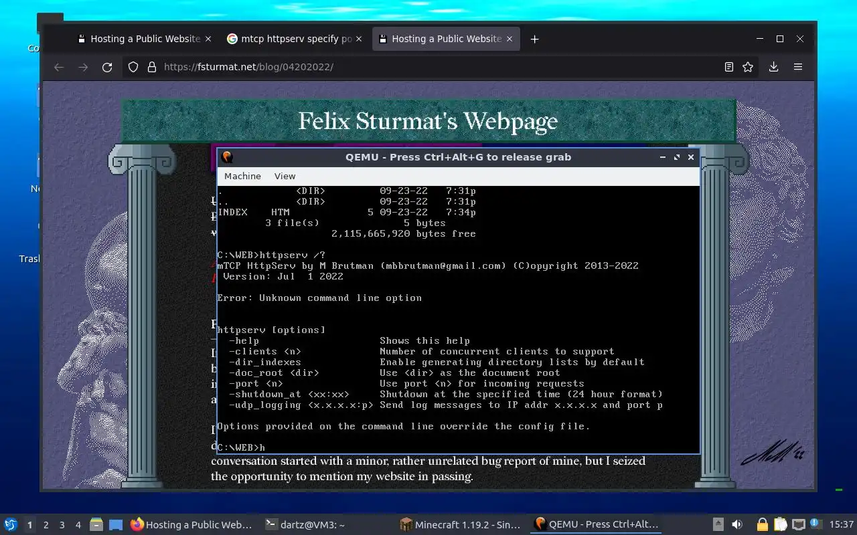Screen dimensions: 857x535
Task: Close the mtcp httpserv Google tab
Action: coord(359,39)
